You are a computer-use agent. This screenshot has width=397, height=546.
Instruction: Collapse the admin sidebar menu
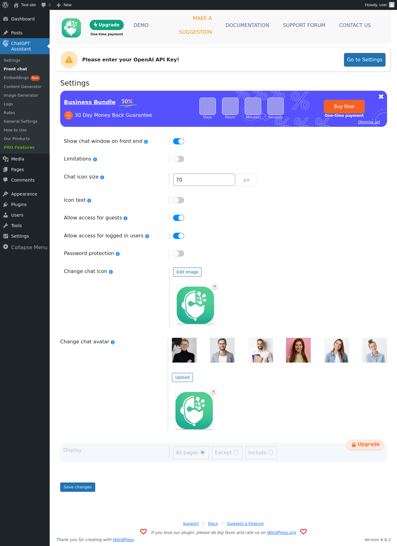[x=25, y=247]
